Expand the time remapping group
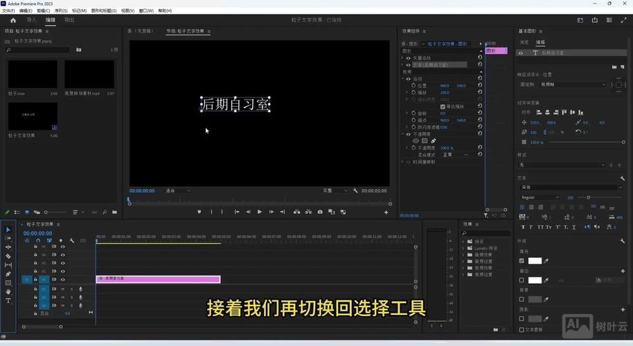The image size is (633, 346). [402, 162]
